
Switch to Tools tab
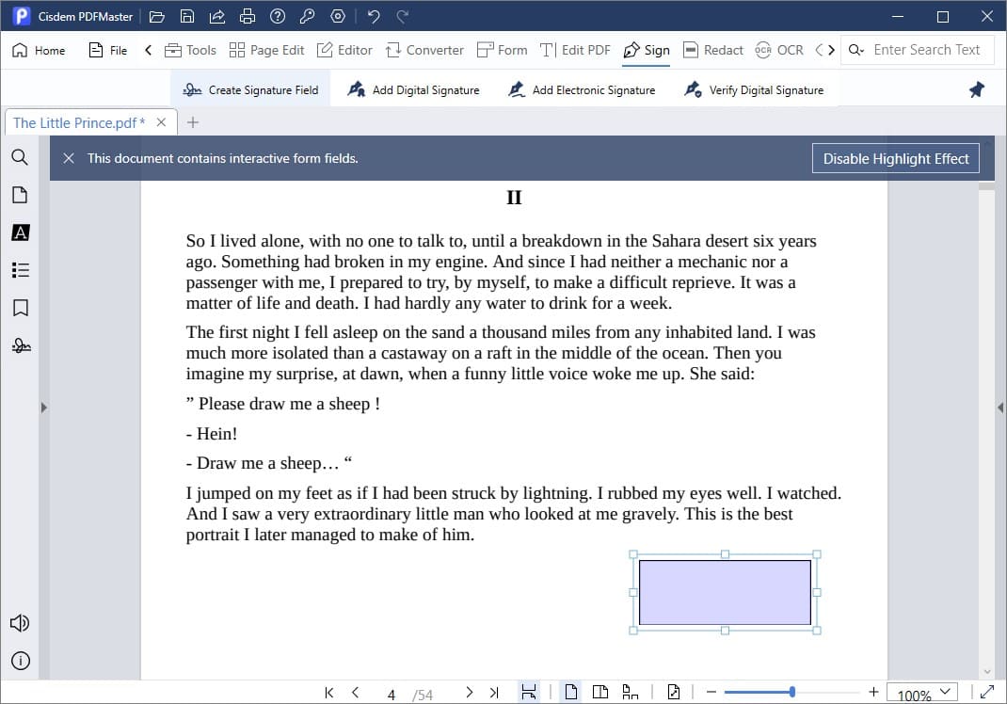(x=190, y=50)
